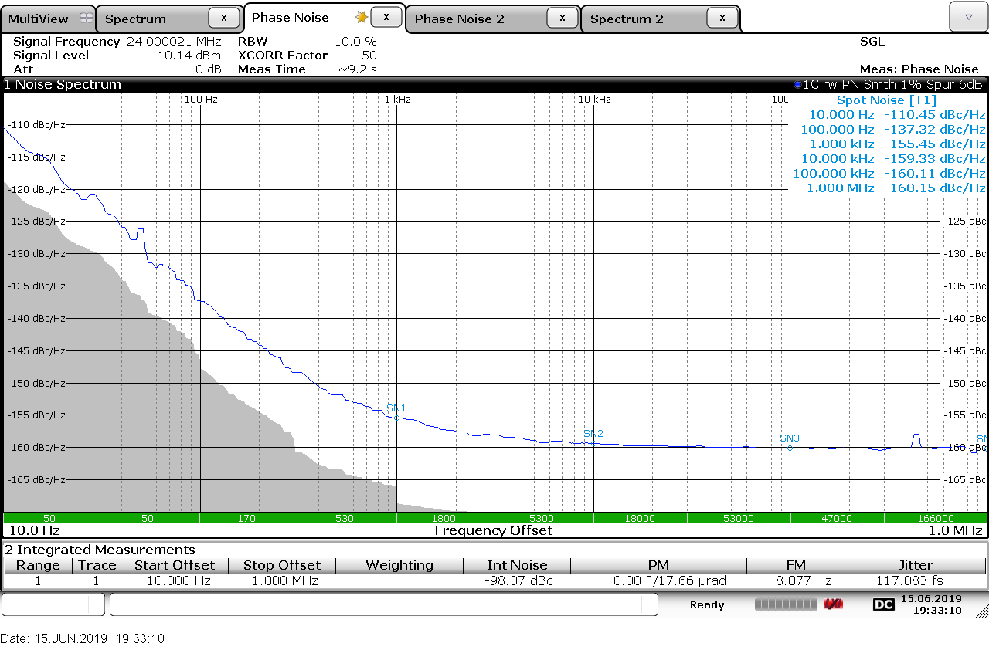Screen dimensions: 989x660
Task: Open the channel list dropdown arrow
Action: coord(968,16)
